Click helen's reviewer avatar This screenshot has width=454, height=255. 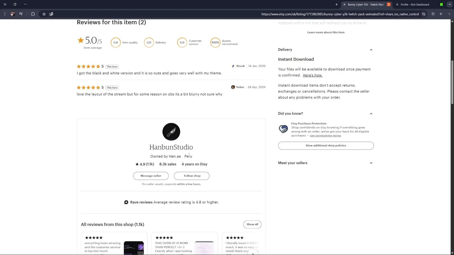[233, 87]
